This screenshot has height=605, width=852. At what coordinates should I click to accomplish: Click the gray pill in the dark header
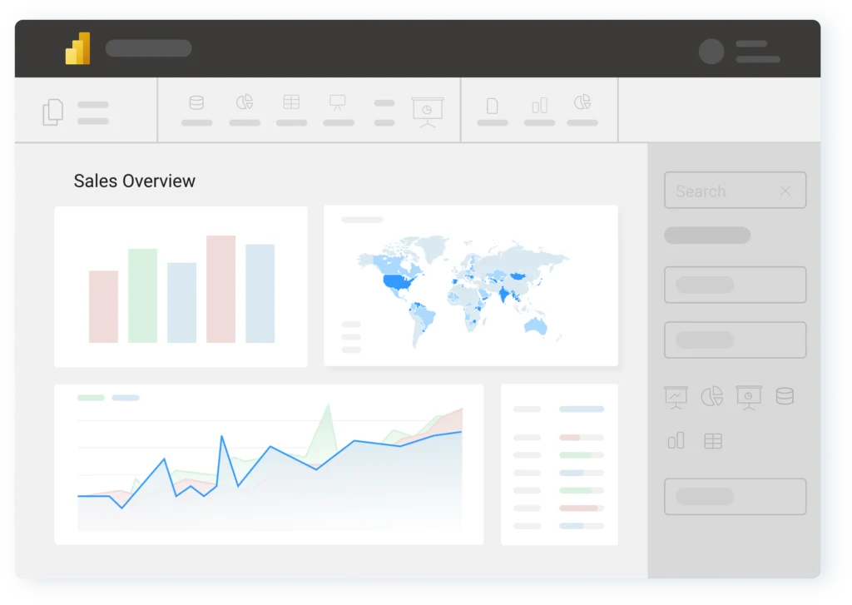click(x=148, y=48)
